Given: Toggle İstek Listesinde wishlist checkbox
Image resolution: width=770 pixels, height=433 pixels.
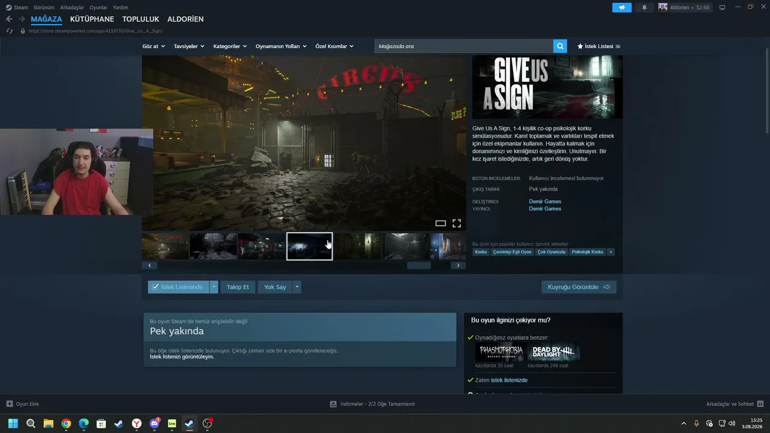Looking at the screenshot, I should 155,287.
